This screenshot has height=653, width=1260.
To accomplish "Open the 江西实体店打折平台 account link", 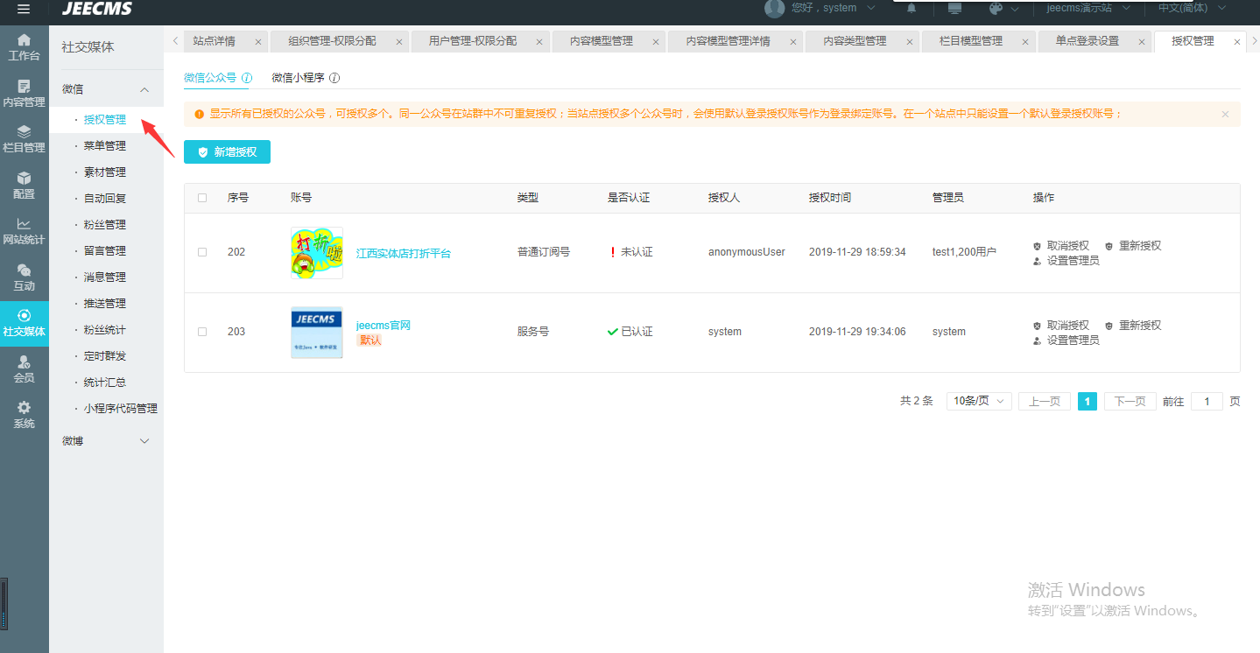I will 403,253.
